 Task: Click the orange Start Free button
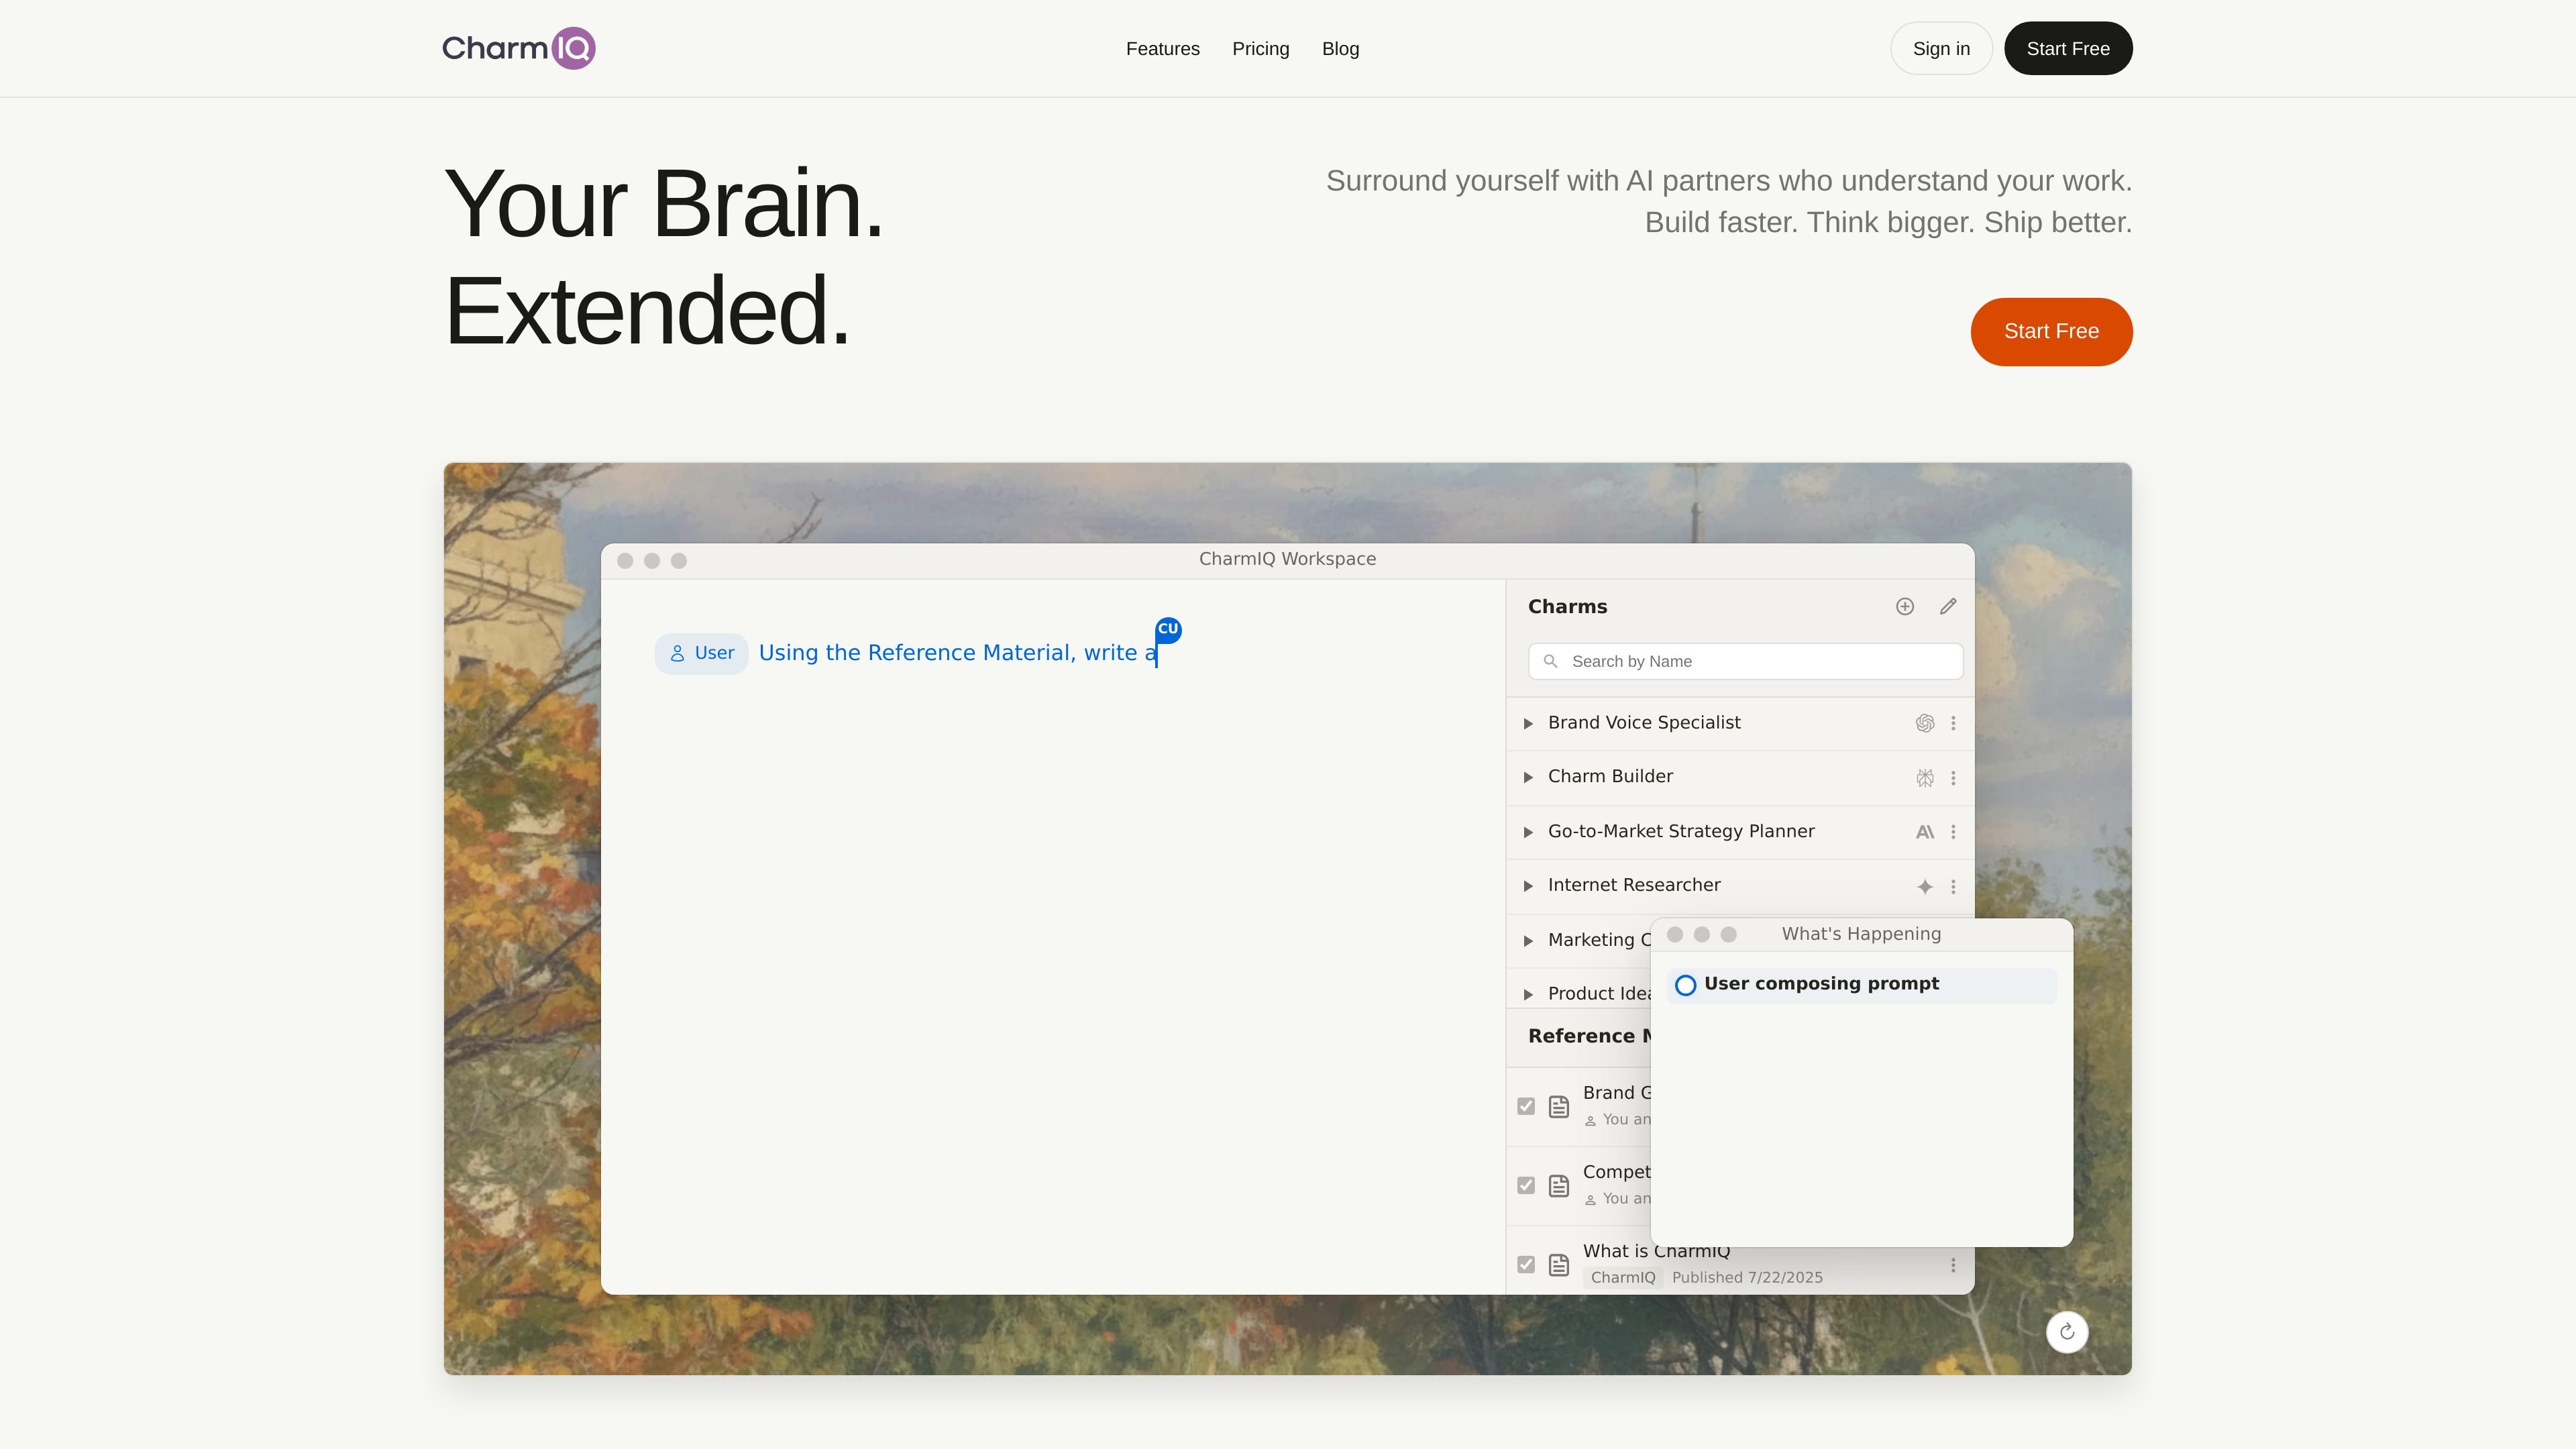coord(2051,332)
